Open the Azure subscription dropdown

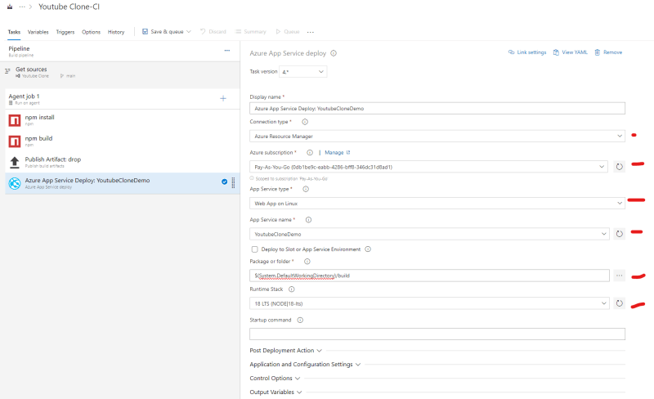(x=429, y=167)
